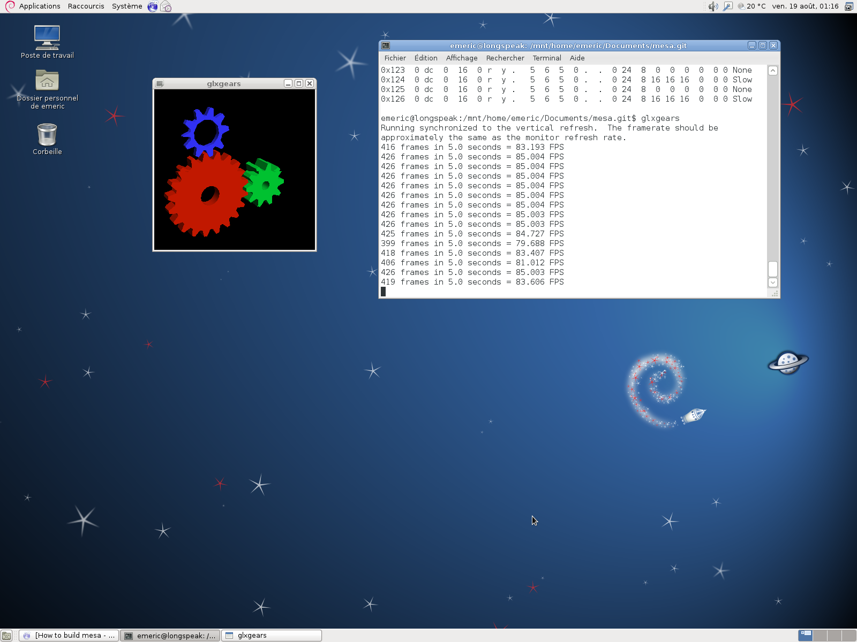Select the Dossier personnel de emeric folder

[x=47, y=81]
